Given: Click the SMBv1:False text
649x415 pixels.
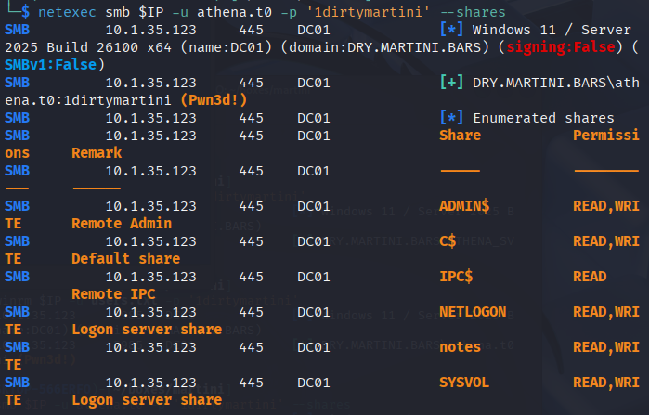Looking at the screenshot, I should [50, 65].
